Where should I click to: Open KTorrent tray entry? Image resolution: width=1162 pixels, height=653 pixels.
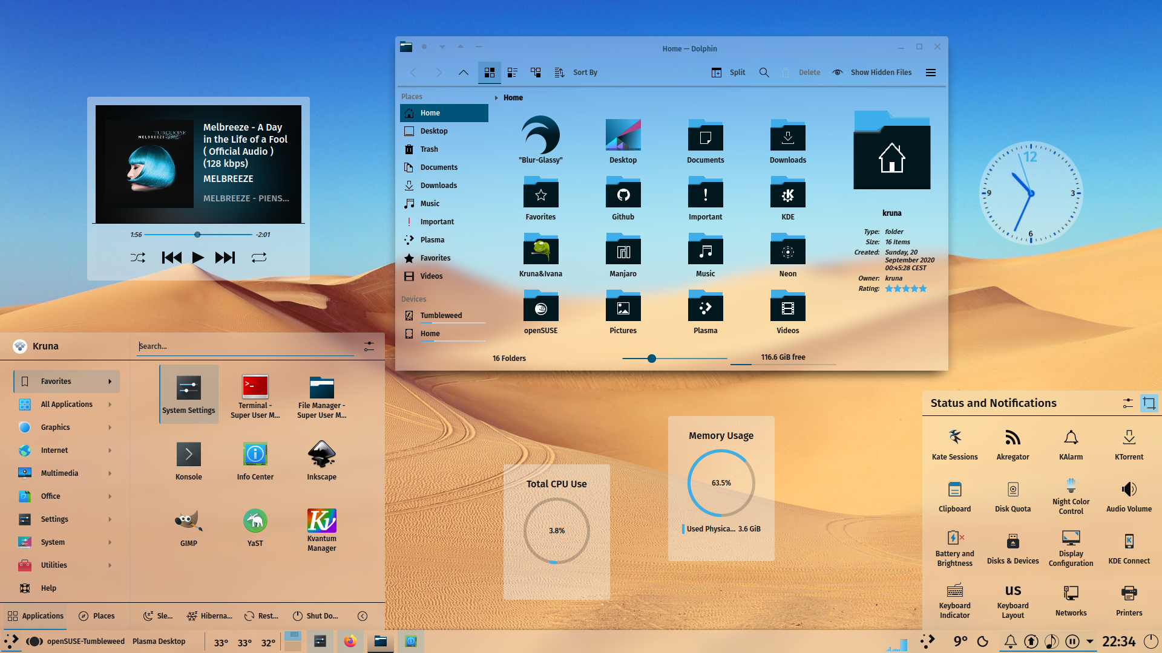[1129, 444]
